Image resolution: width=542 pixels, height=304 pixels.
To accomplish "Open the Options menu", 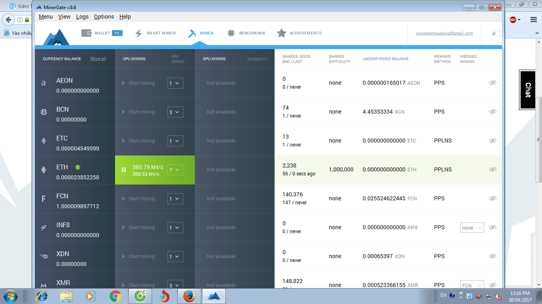I will [x=104, y=17].
